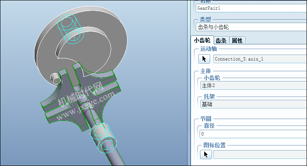307x166 pixels.
Task: Open the 齿条与小齿轮 type combo box
Action: (252, 27)
